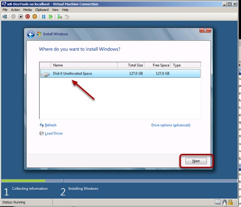Click the 127.0 GB Free Space cell
This screenshot has width=241, height=207.
point(162,73)
